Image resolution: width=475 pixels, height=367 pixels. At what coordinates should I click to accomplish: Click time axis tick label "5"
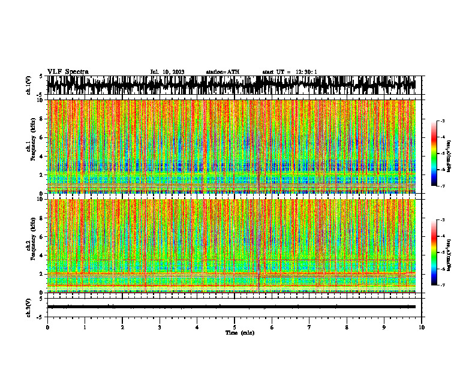click(235, 327)
